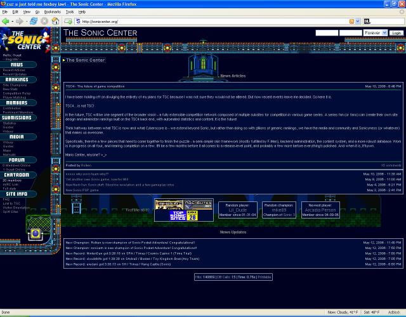
Task: Click the FORUM sidebar header
Action: 17,160
